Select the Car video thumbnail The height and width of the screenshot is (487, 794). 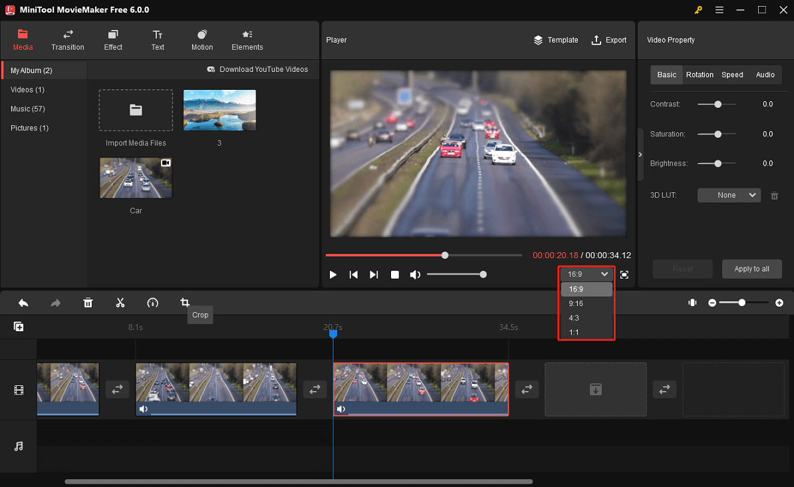tap(136, 178)
